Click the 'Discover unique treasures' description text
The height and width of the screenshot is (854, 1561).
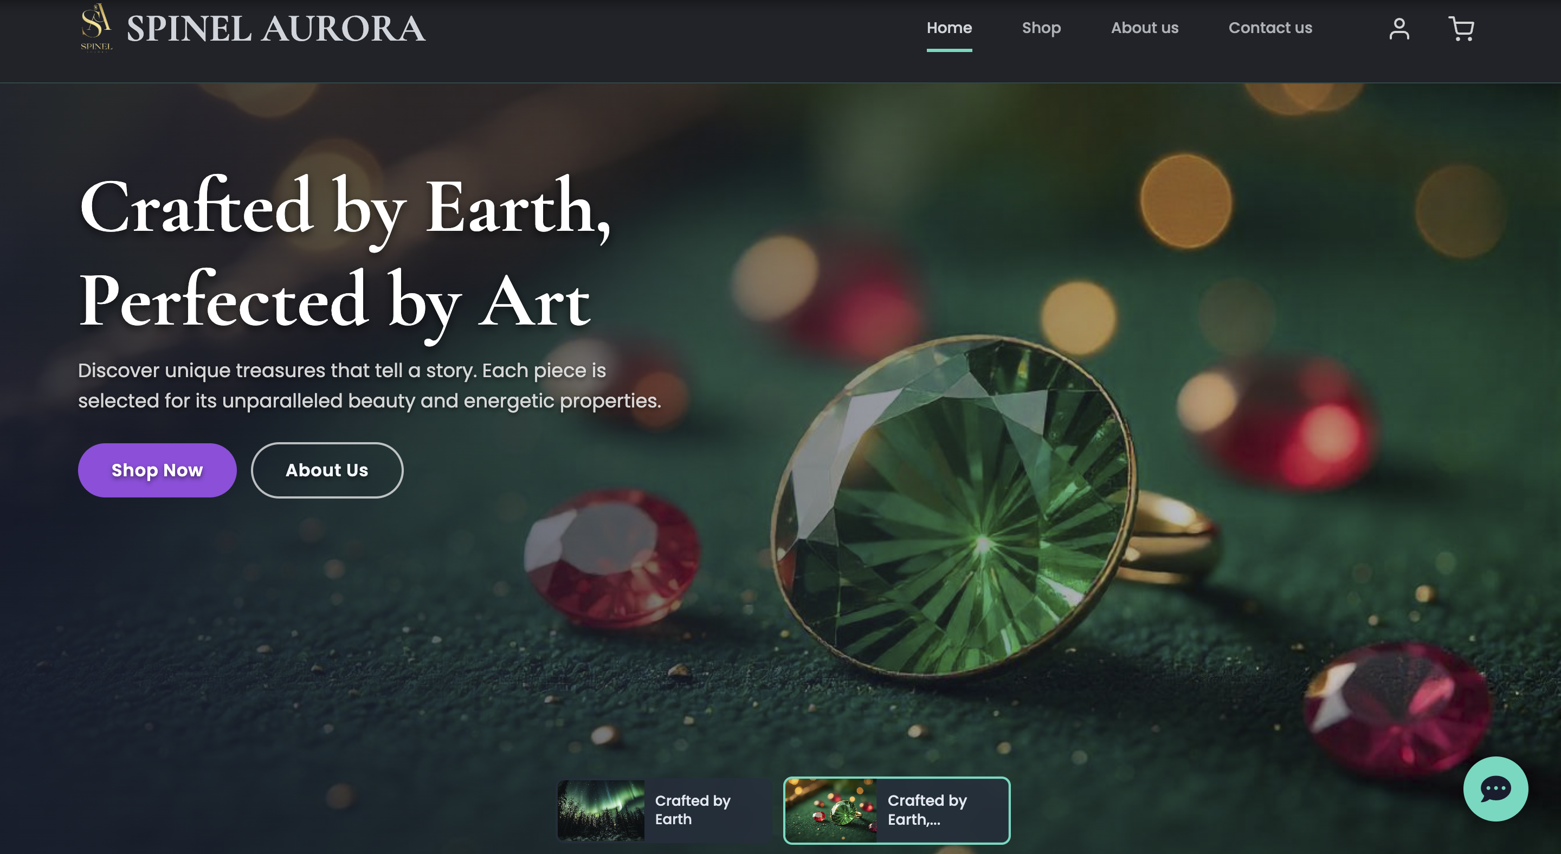click(x=369, y=385)
